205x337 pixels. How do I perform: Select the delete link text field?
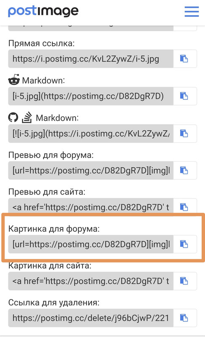click(x=91, y=318)
